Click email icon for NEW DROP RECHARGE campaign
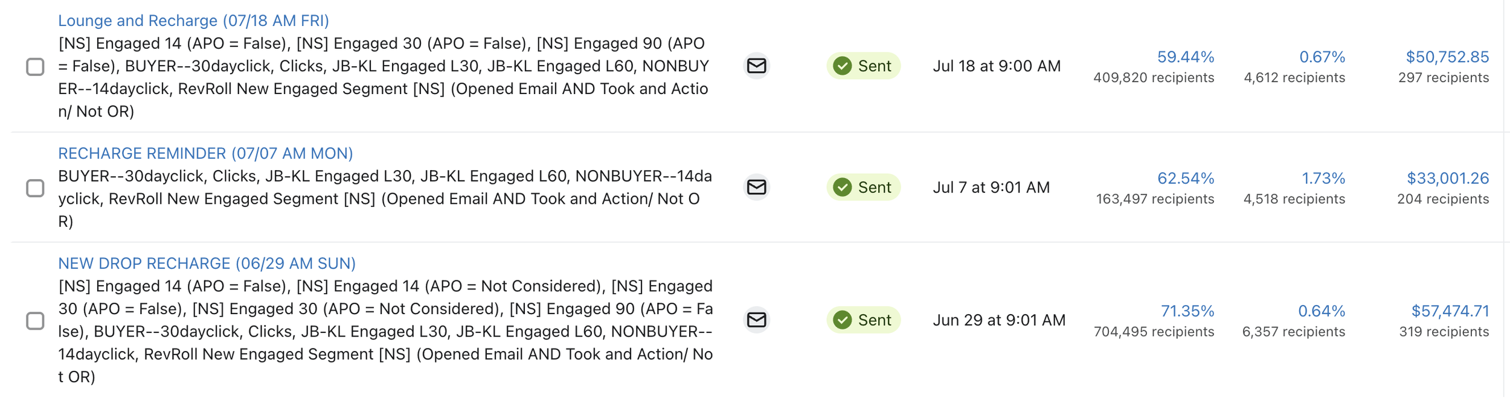1510x398 pixels. pos(756,320)
